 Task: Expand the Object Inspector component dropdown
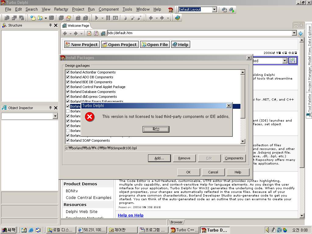[x=55, y=116]
